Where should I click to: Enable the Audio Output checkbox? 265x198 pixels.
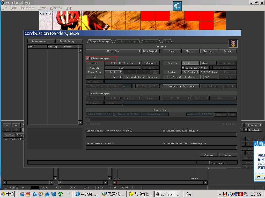tap(87, 93)
